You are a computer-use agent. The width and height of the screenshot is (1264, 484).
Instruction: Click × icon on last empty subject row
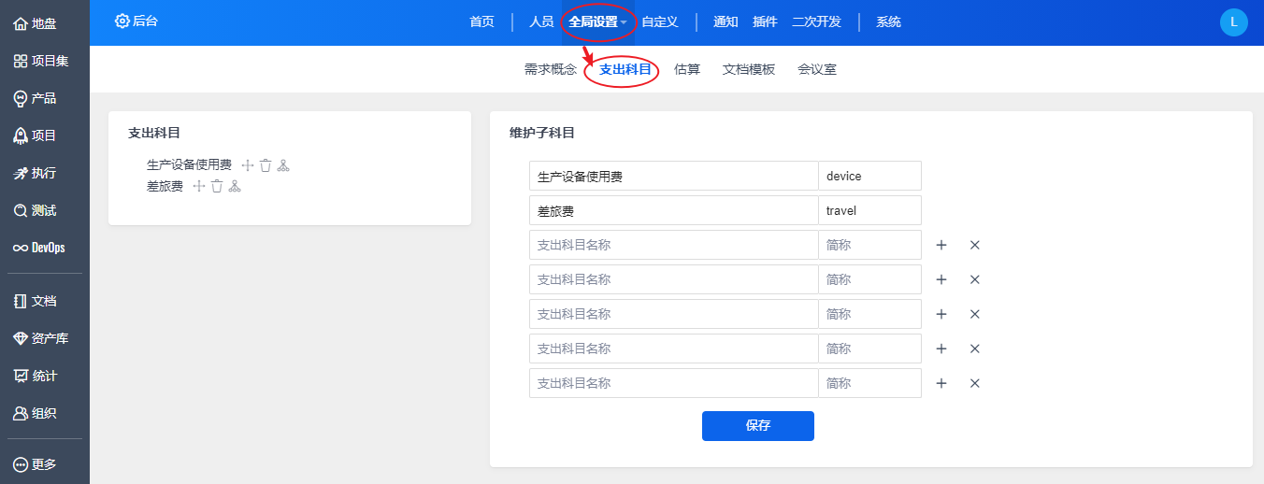coord(975,383)
